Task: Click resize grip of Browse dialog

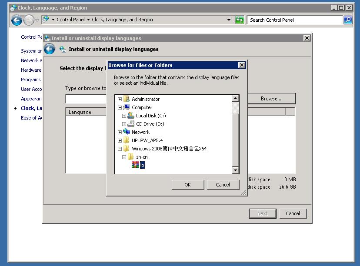Action: click(244, 193)
